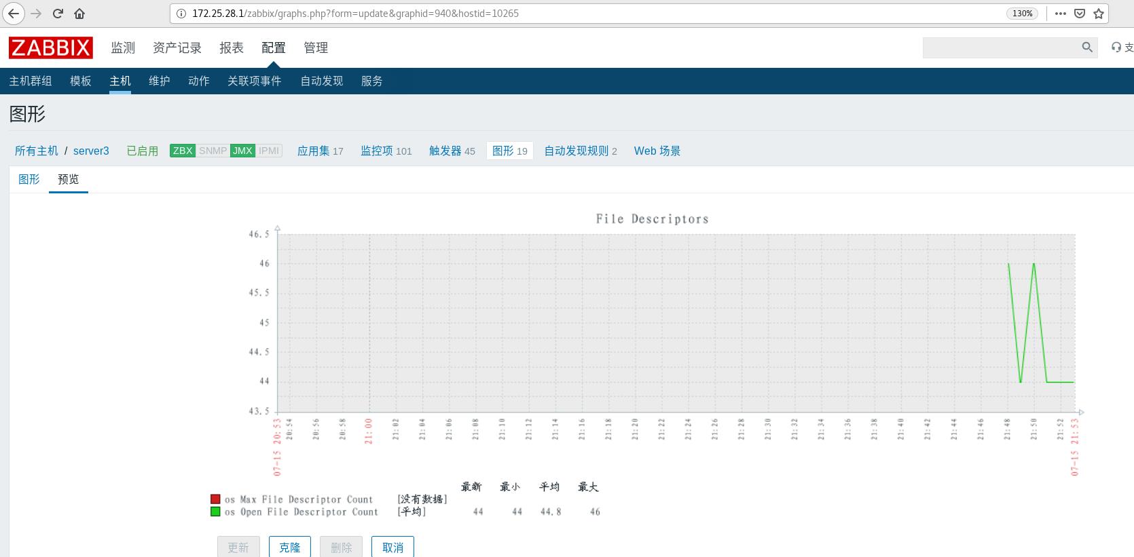This screenshot has height=557, width=1134.
Task: Click the grey SNMP availability badge
Action: pyautogui.click(x=213, y=151)
